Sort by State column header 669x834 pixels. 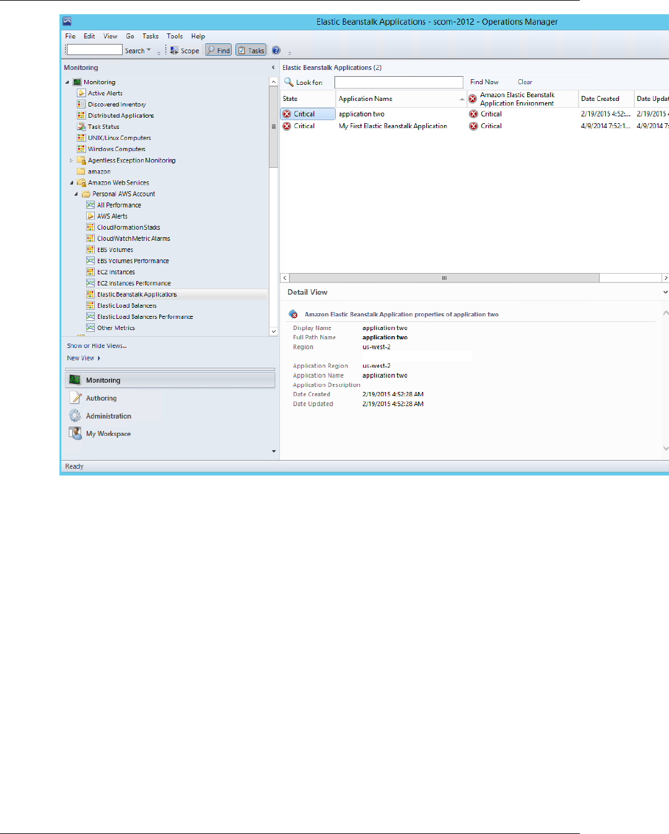[x=308, y=99]
